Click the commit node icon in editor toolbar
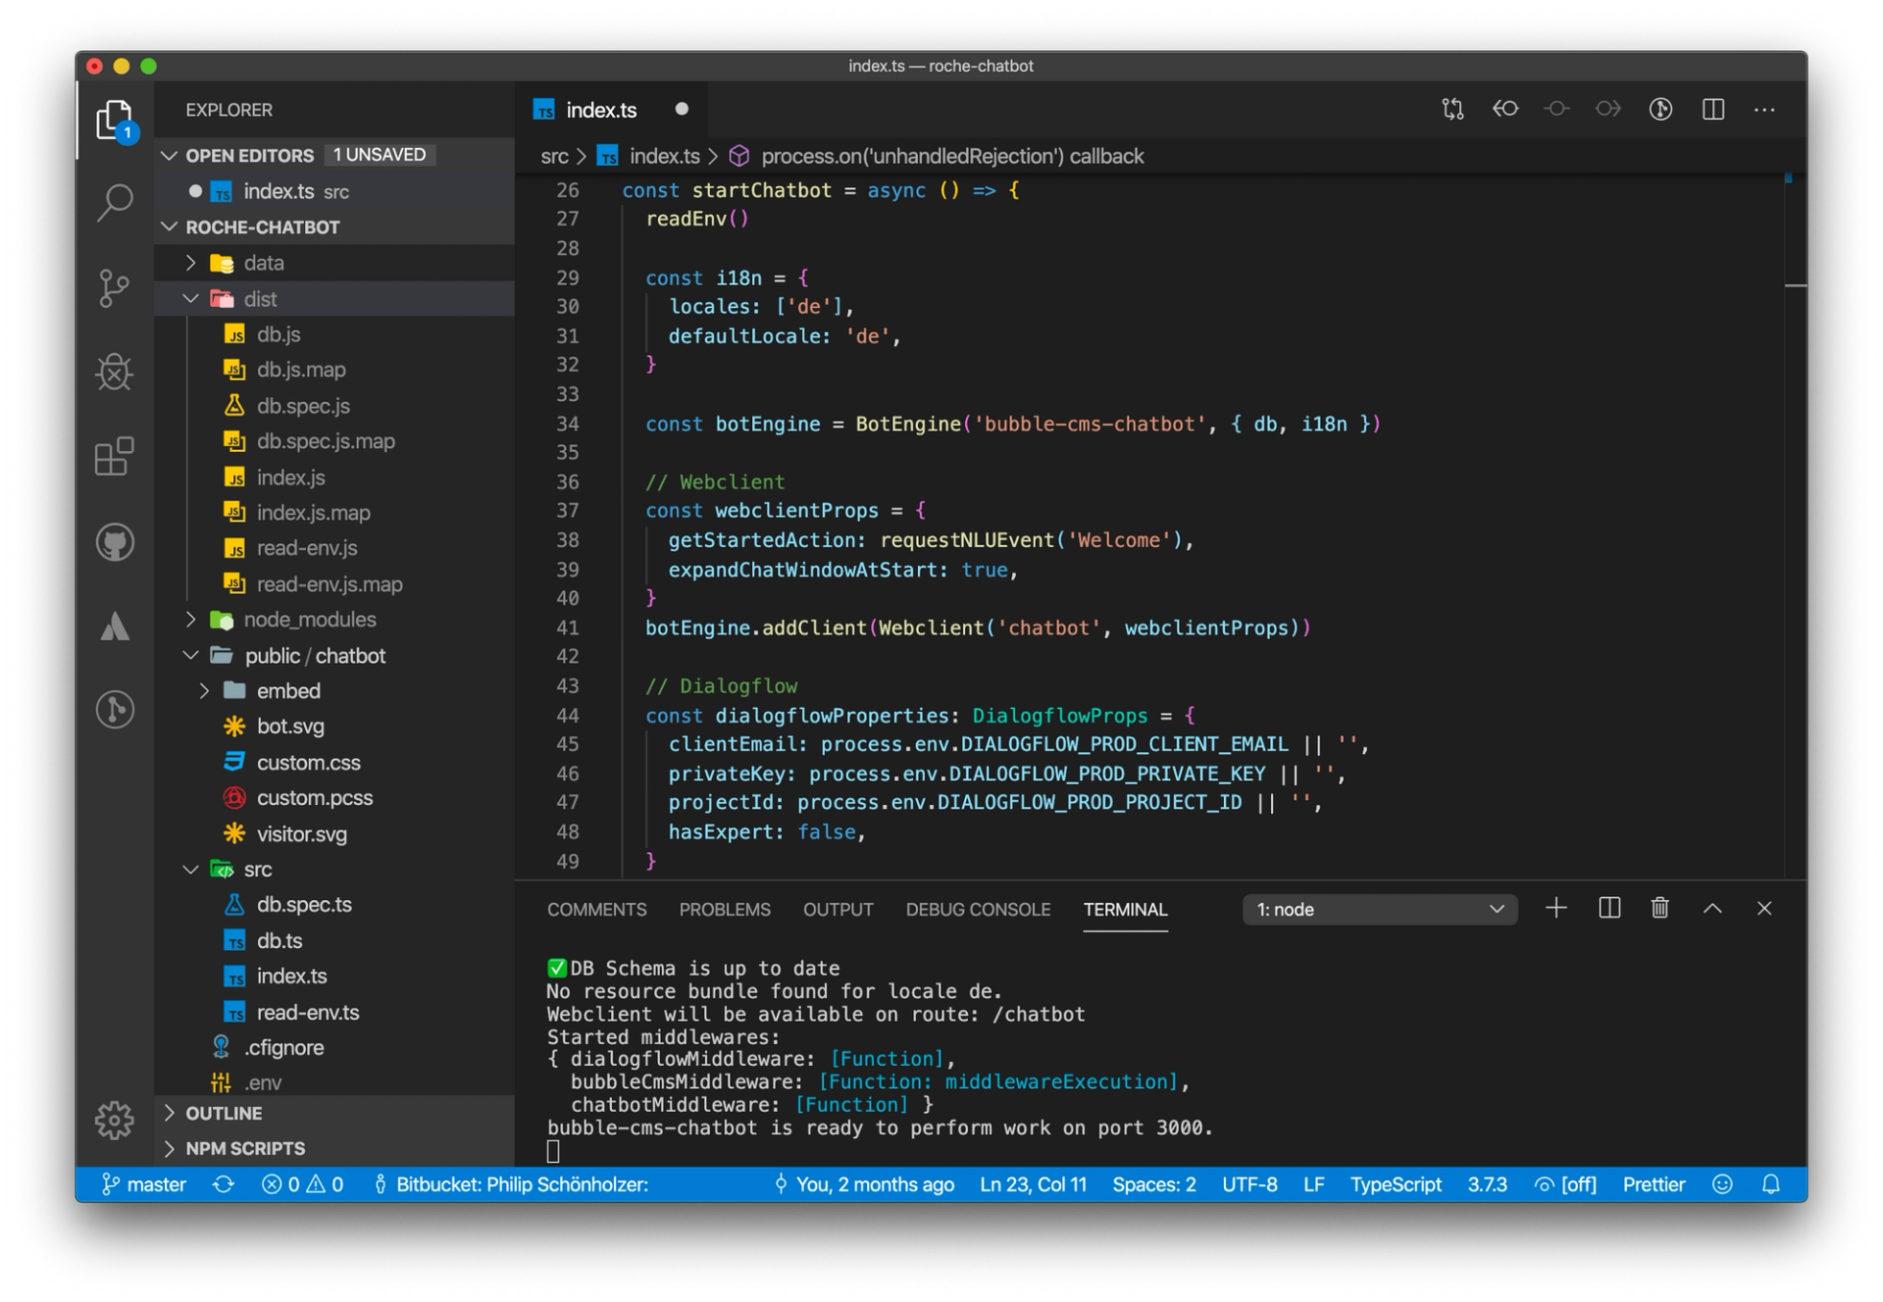1883x1302 pixels. point(1556,109)
